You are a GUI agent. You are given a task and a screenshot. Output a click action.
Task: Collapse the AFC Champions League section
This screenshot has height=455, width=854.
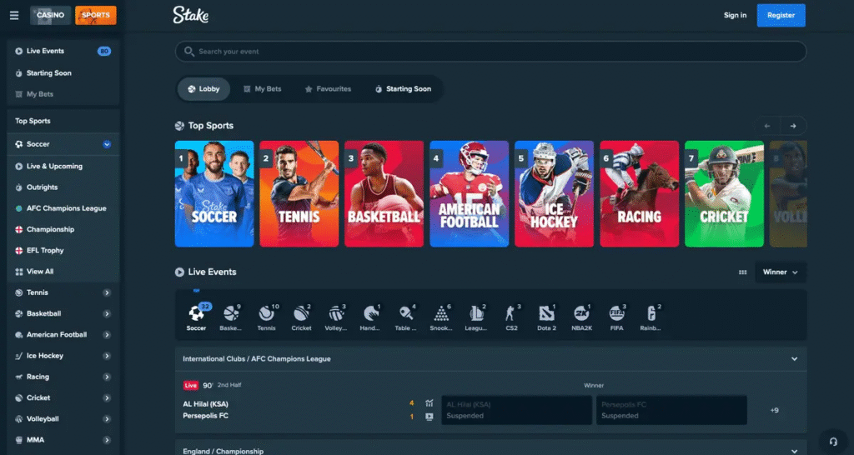click(794, 359)
